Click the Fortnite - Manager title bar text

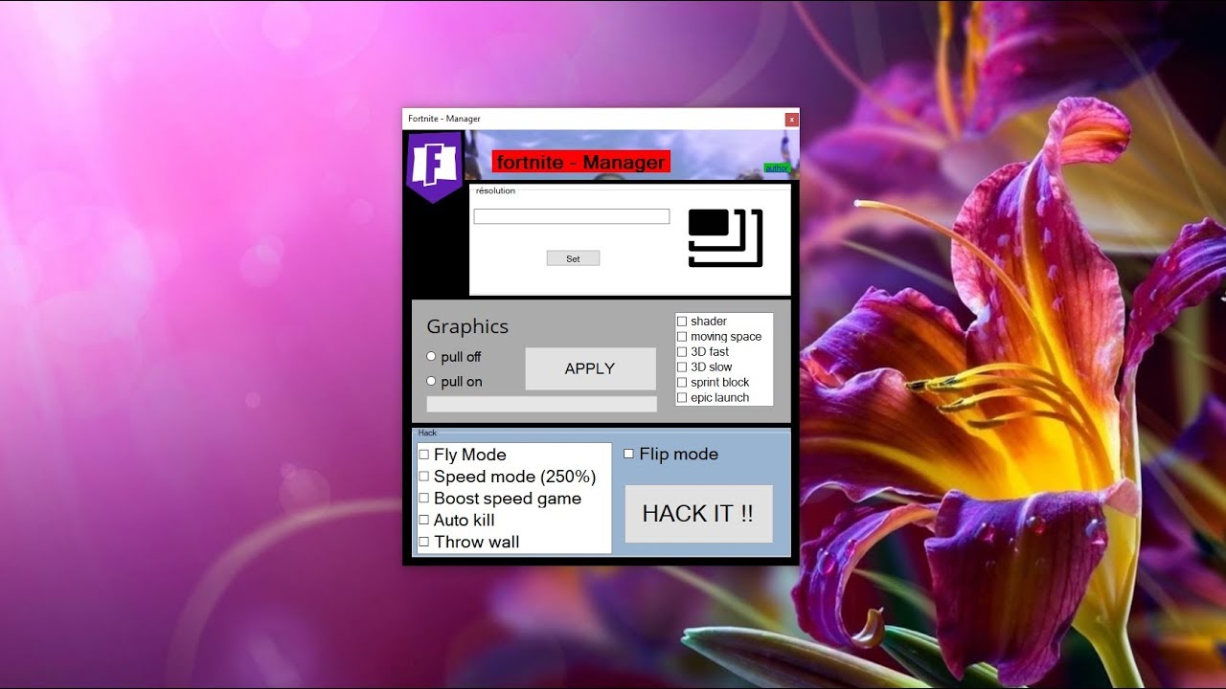coord(444,119)
